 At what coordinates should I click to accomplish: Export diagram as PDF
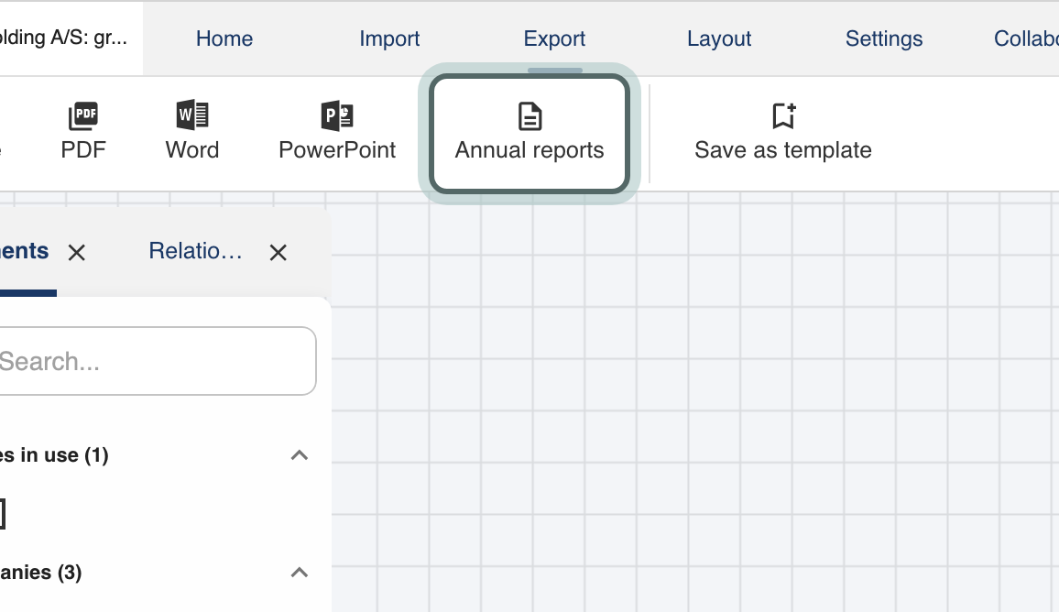(x=83, y=132)
